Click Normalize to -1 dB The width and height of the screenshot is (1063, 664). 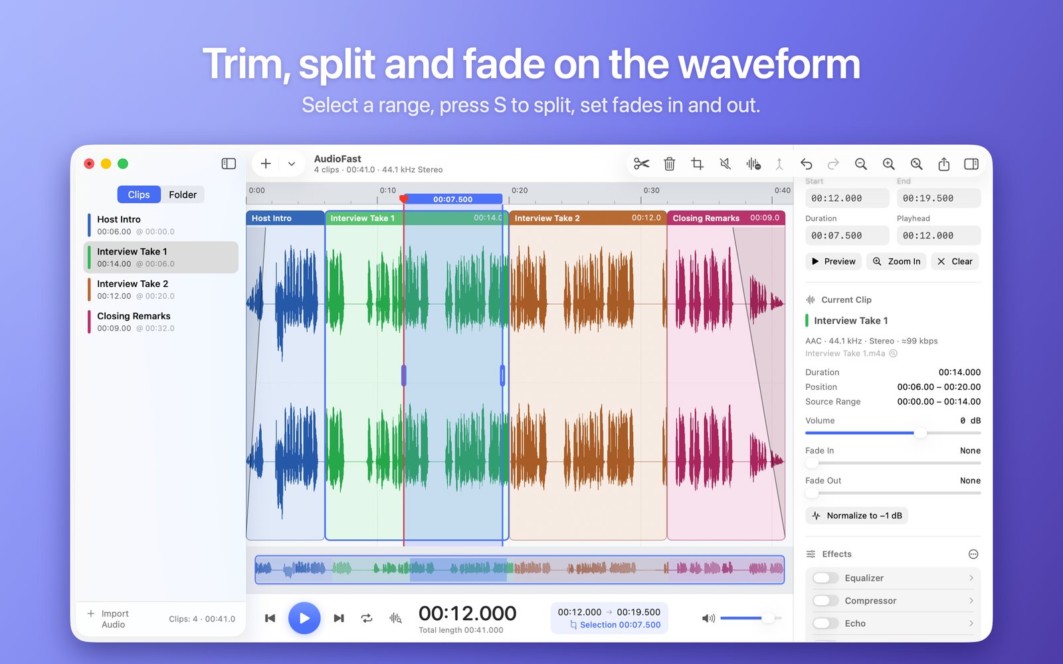click(x=857, y=515)
